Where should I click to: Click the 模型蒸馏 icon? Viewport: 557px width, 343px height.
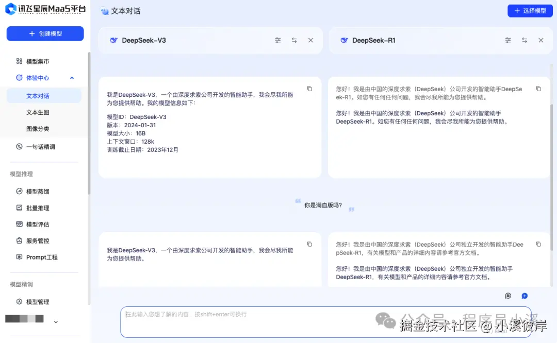pos(19,191)
